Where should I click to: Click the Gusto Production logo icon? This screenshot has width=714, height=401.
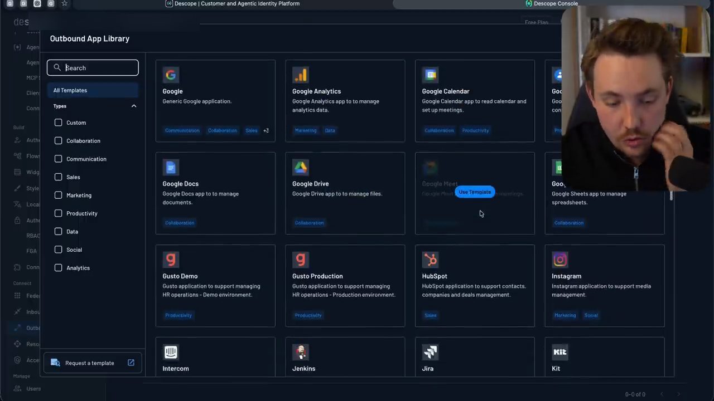(x=301, y=260)
